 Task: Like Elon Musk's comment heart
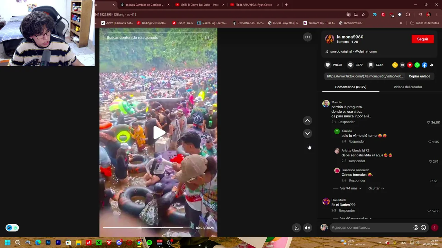(429, 211)
